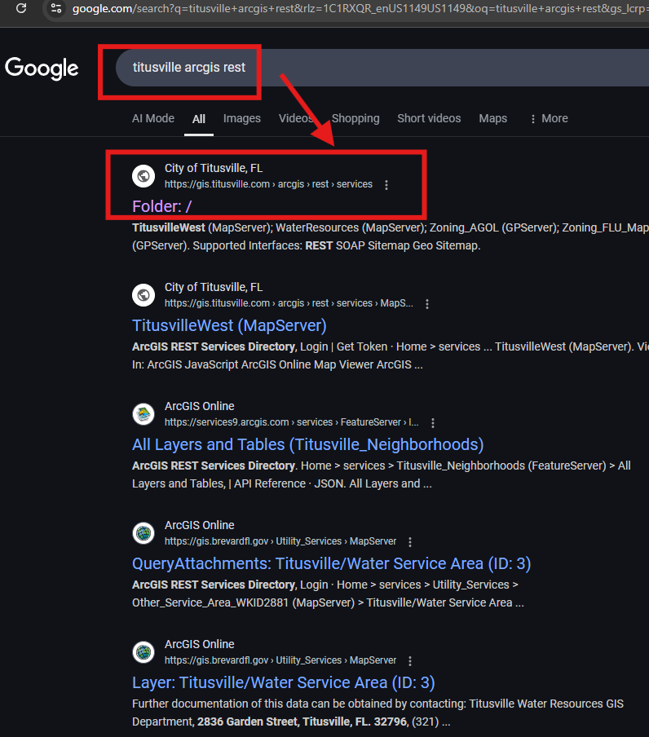
Task: Click the gis.brevardfl.gov URL breadcrumb under Layer: Titusville/Water
Action: 280,660
